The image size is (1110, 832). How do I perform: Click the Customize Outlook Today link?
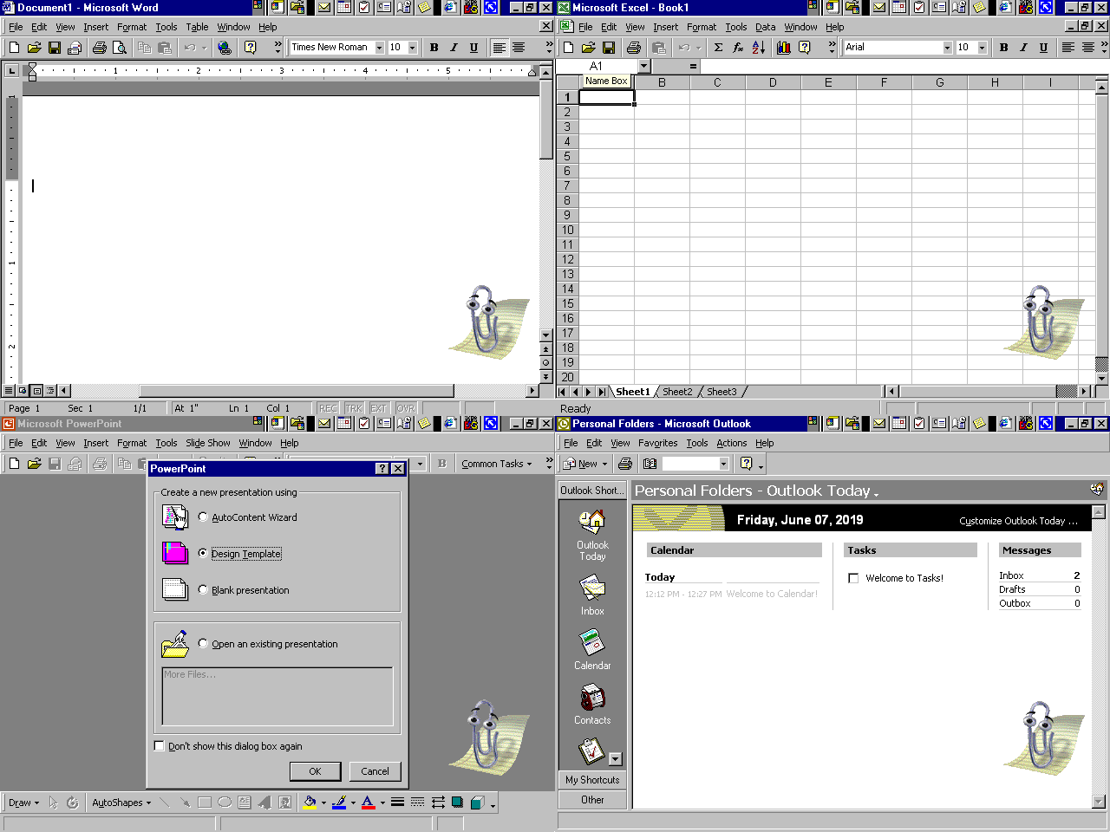tap(1019, 521)
